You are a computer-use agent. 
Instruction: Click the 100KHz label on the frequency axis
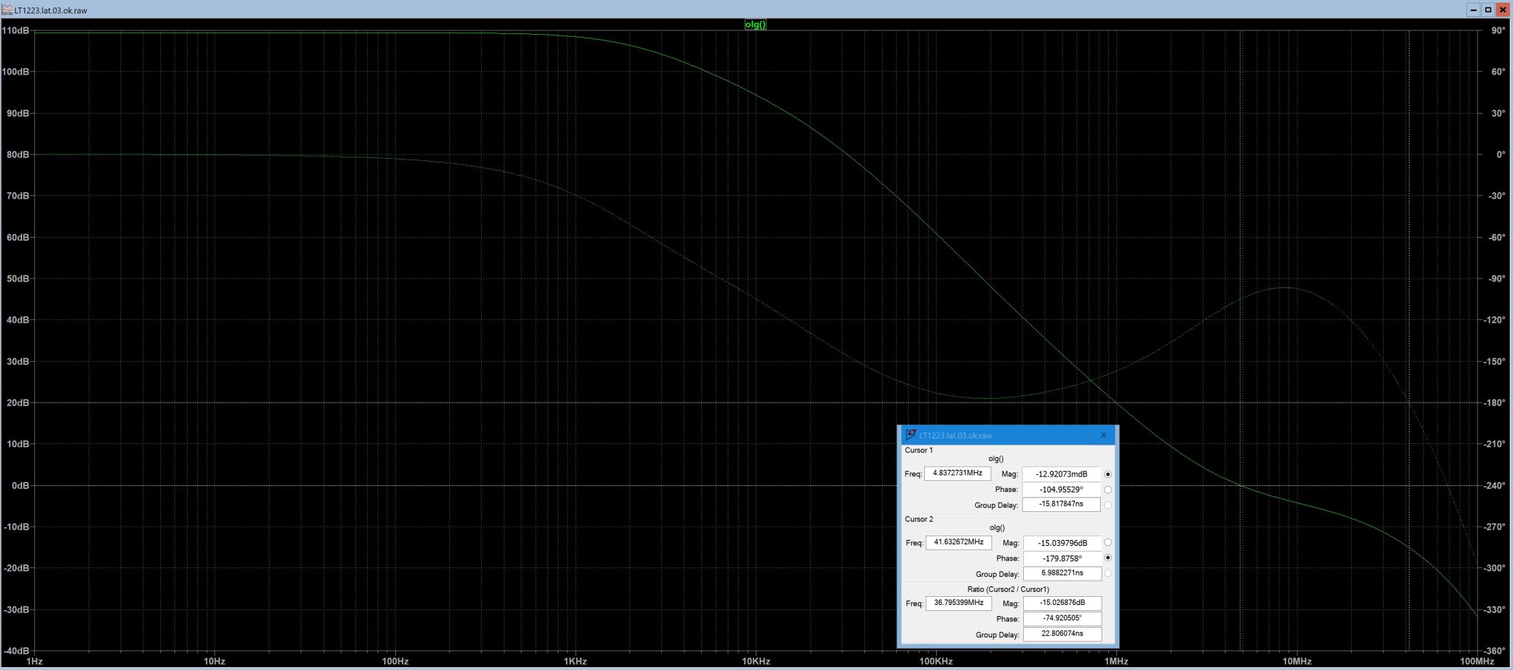click(x=936, y=662)
